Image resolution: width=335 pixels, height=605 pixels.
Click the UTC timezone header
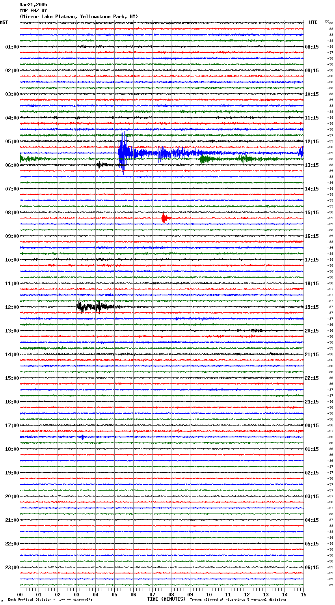pos(313,22)
